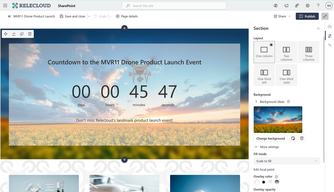Pick the black overlay color swatch
The width and height of the screenshot is (334, 192).
[x=264, y=182]
